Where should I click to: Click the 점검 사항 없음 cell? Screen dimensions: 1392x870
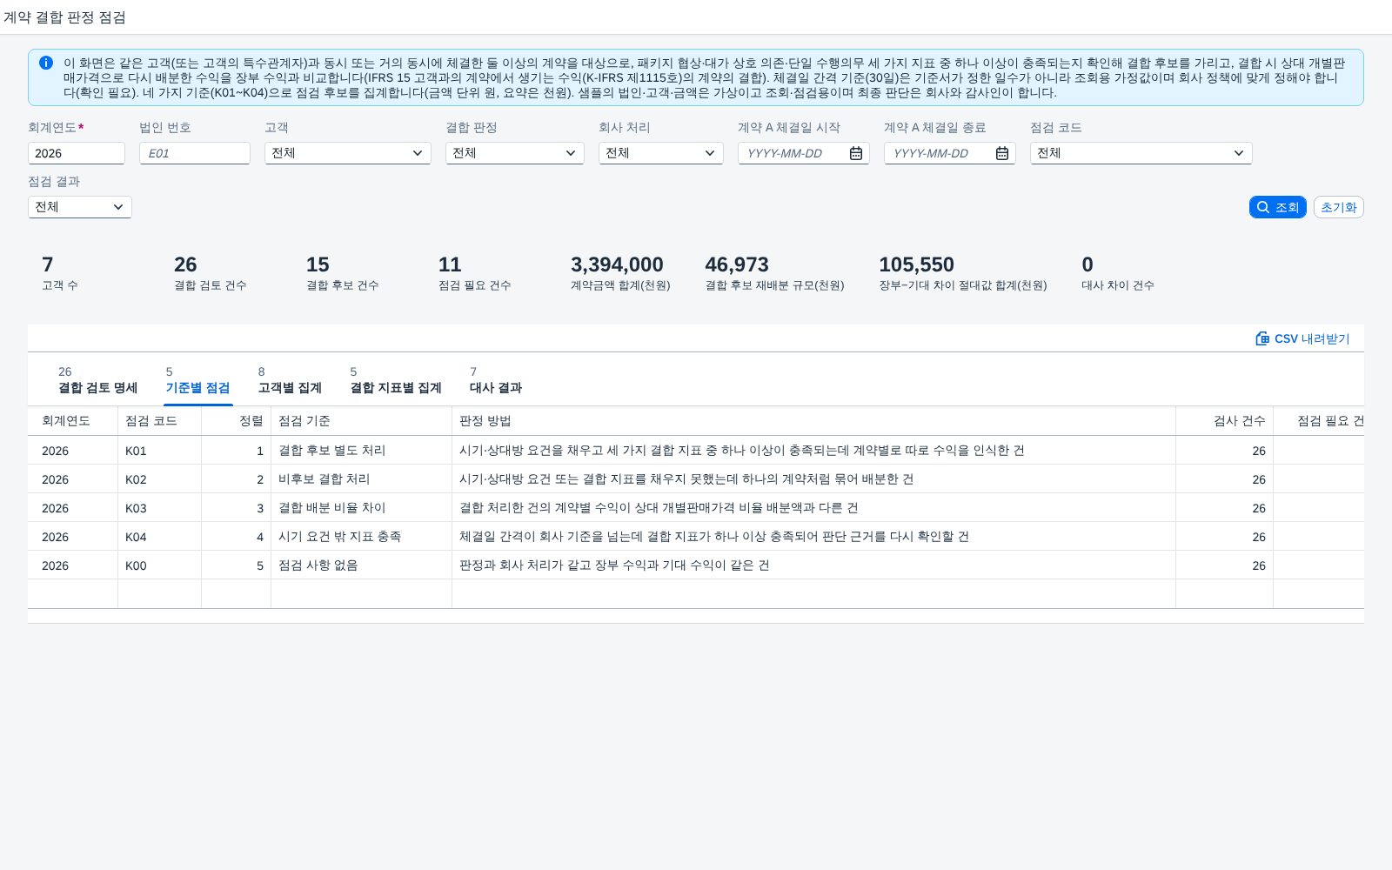tap(361, 565)
